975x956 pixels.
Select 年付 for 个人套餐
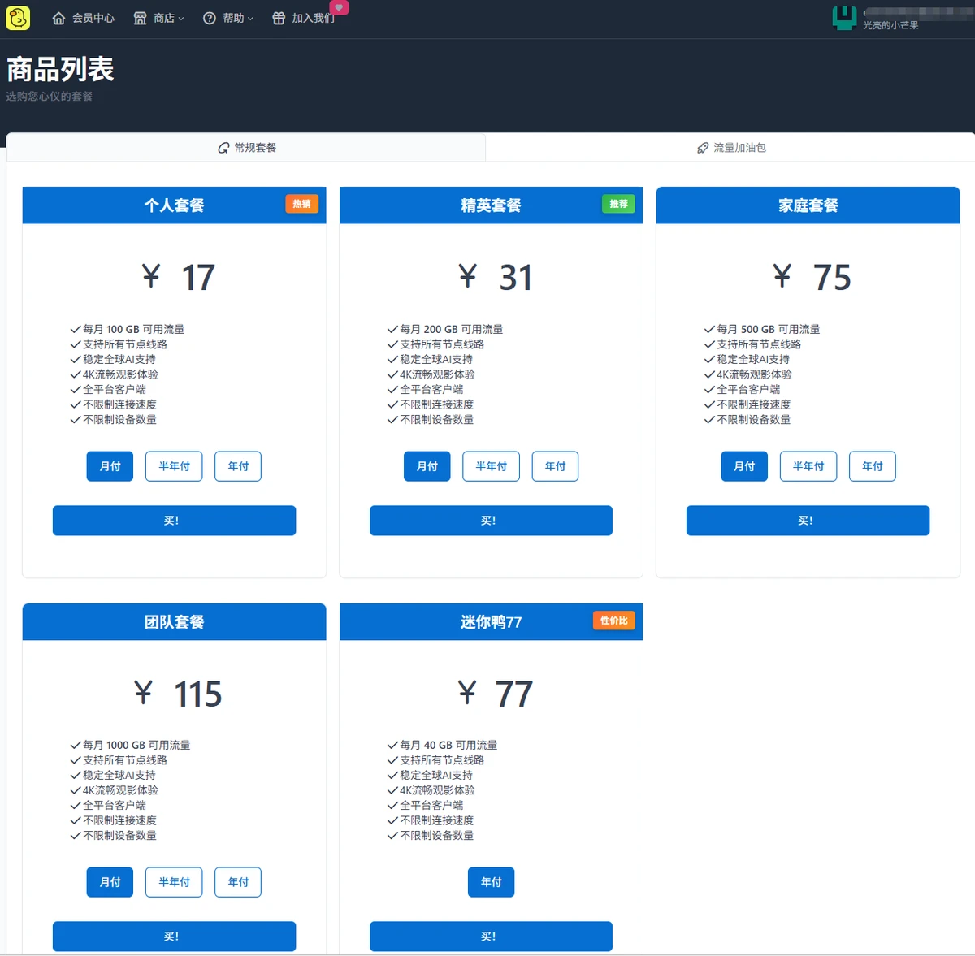pyautogui.click(x=238, y=466)
